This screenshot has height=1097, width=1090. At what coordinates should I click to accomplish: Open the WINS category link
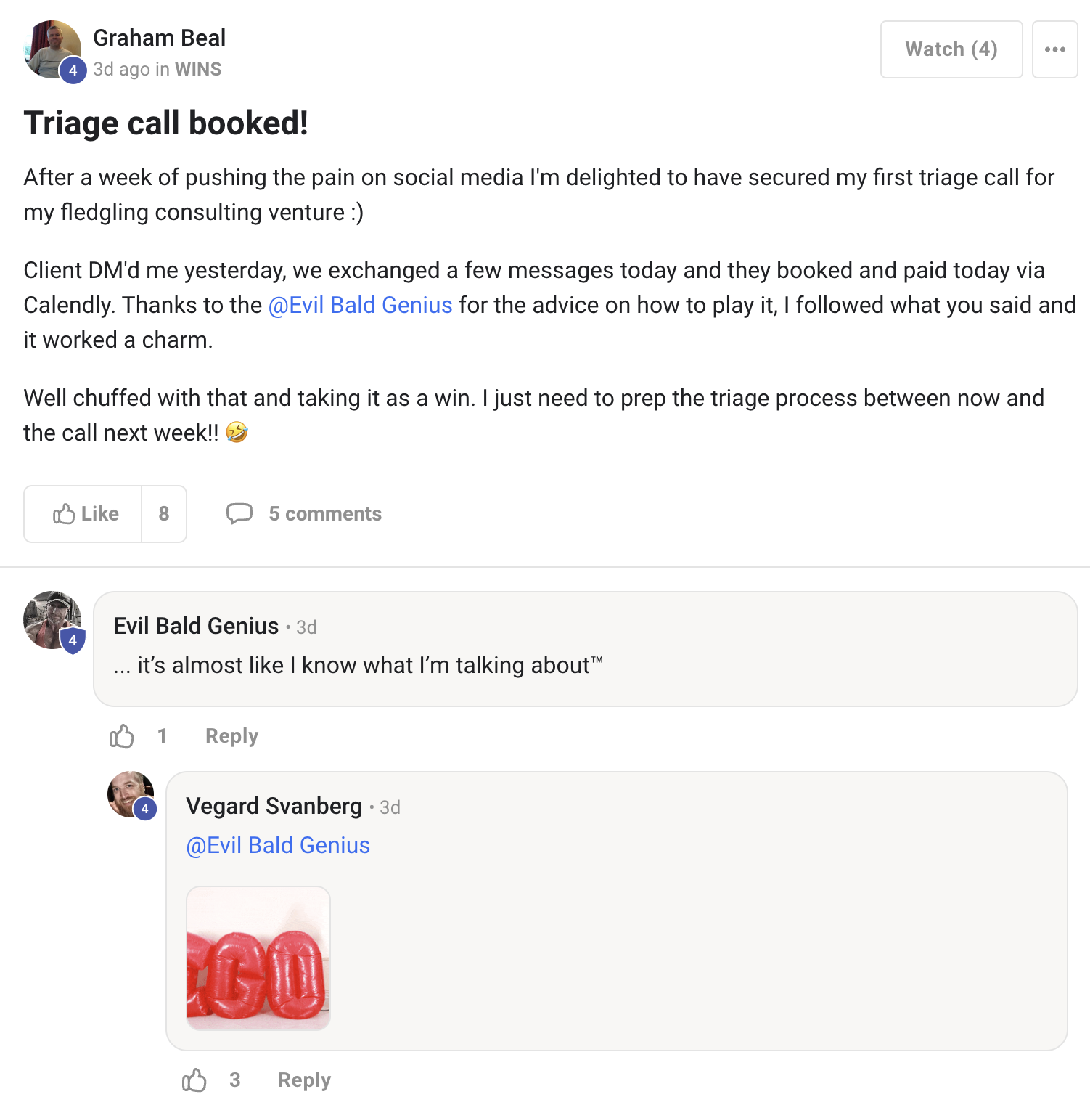click(197, 69)
